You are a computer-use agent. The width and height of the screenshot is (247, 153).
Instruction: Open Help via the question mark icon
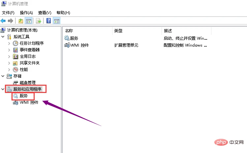click(x=48, y=21)
